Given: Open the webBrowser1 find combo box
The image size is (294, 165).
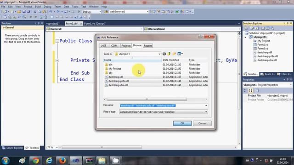Looking at the screenshot, I should (x=147, y=11).
